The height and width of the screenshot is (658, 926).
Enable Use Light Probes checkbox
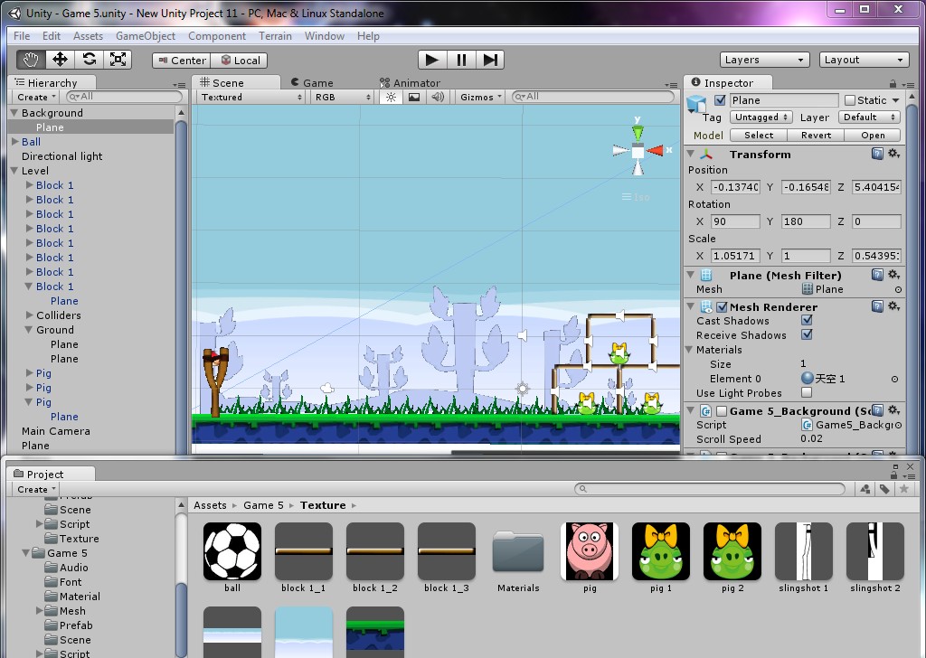(807, 392)
